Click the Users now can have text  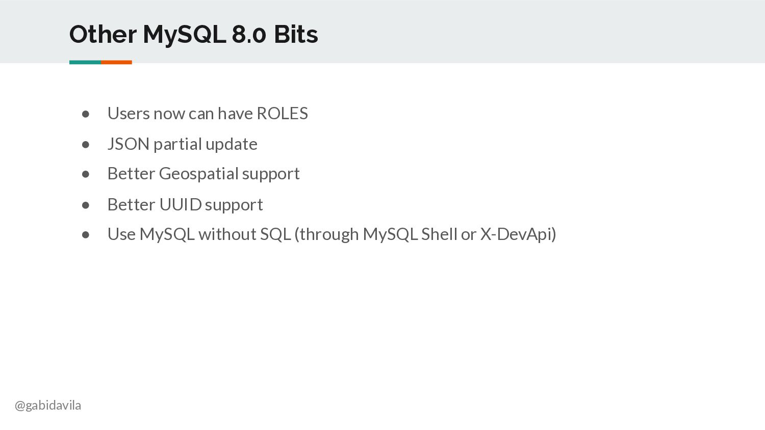click(x=180, y=114)
